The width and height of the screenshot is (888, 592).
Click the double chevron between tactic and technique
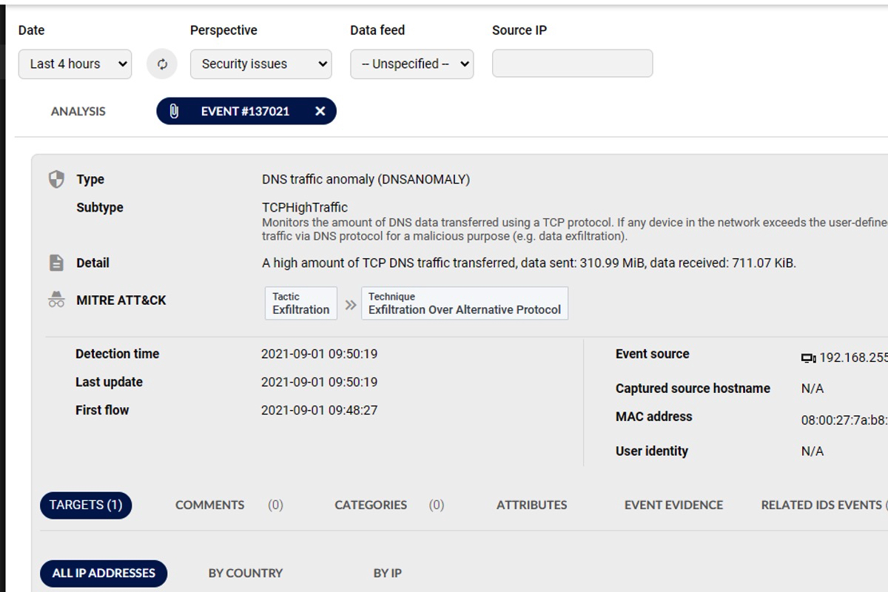351,304
